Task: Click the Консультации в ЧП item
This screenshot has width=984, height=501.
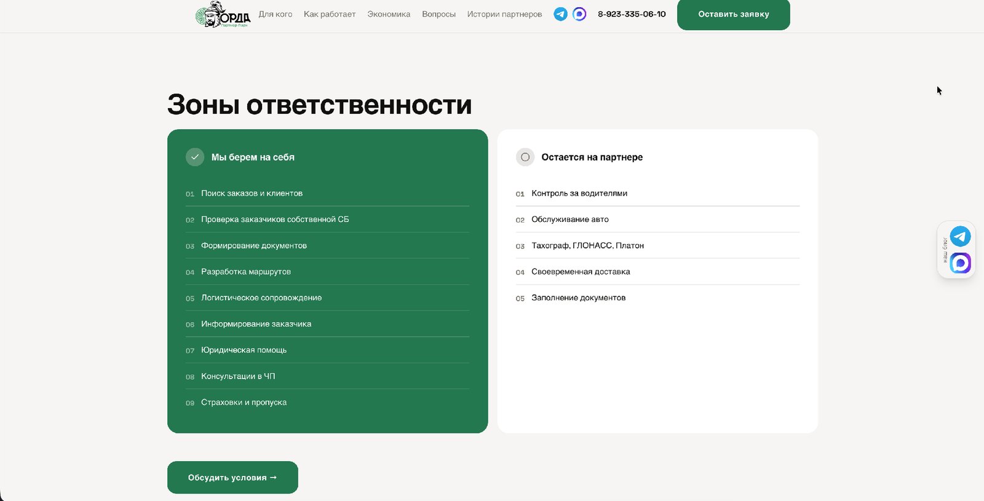Action: point(327,376)
